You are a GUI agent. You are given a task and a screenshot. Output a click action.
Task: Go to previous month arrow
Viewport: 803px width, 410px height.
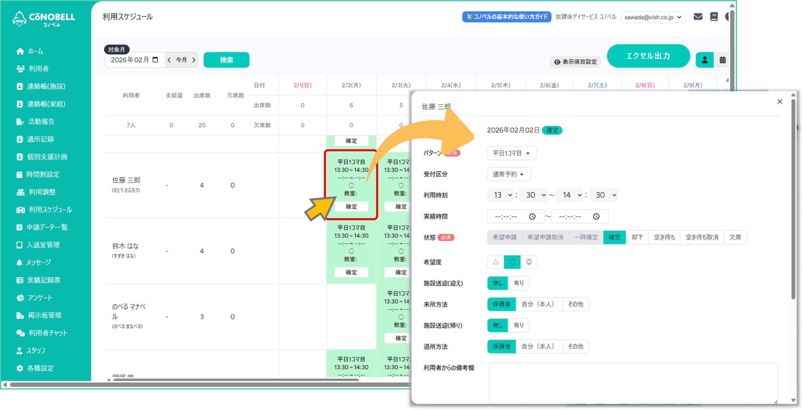tap(169, 60)
